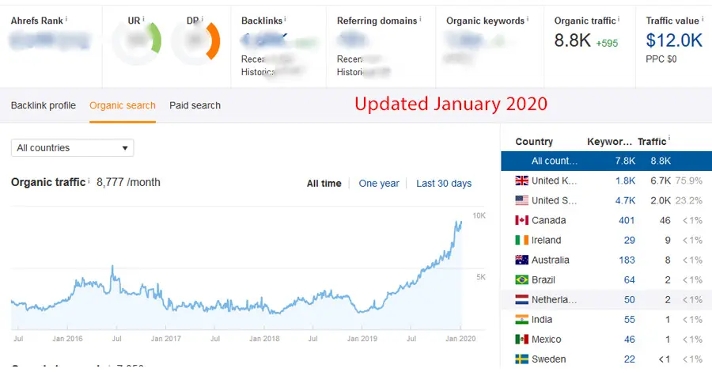Click info icon next to Backlinks heading
712x380 pixels.
click(x=286, y=18)
